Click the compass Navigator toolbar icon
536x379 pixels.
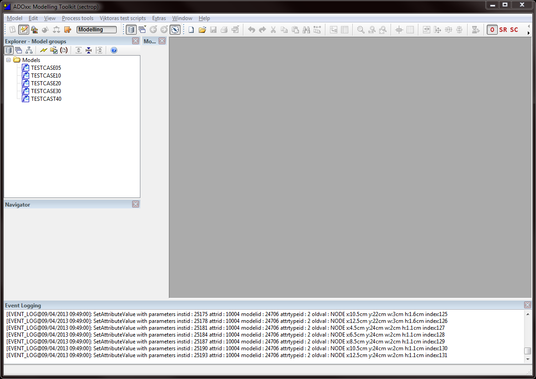pos(175,30)
